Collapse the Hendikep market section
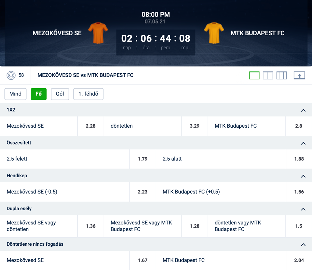Screen dimensions: 312x270 coord(303,176)
